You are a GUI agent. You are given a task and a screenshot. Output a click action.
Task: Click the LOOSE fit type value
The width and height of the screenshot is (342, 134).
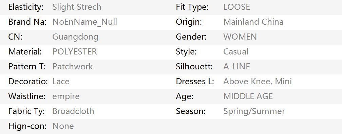click(237, 7)
